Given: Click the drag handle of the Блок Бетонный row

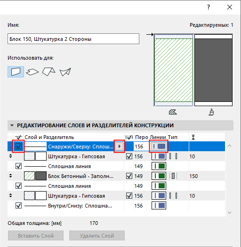Looking at the screenshot, I should point(10,176).
